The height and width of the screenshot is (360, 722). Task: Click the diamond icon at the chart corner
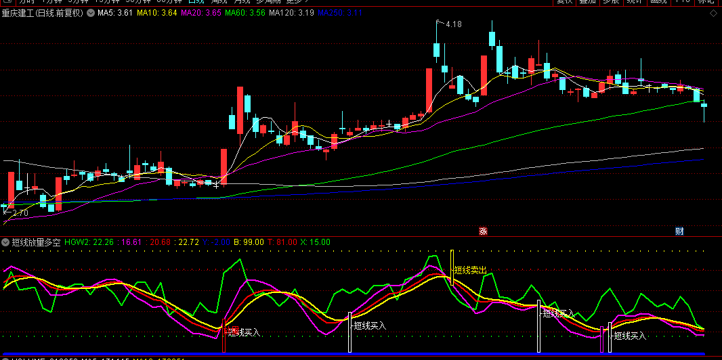(714, 14)
